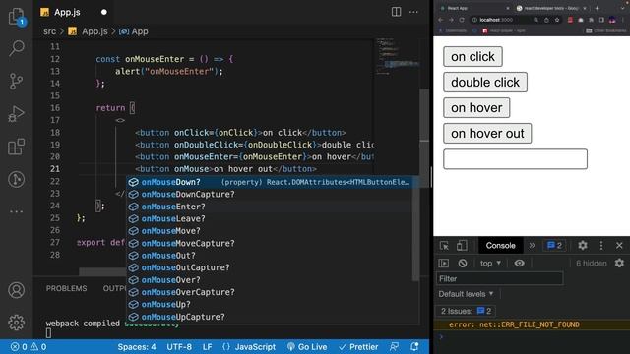The width and height of the screenshot is (630, 354).
Task: Select onMouseEnter? suggestion
Action: (x=269, y=206)
